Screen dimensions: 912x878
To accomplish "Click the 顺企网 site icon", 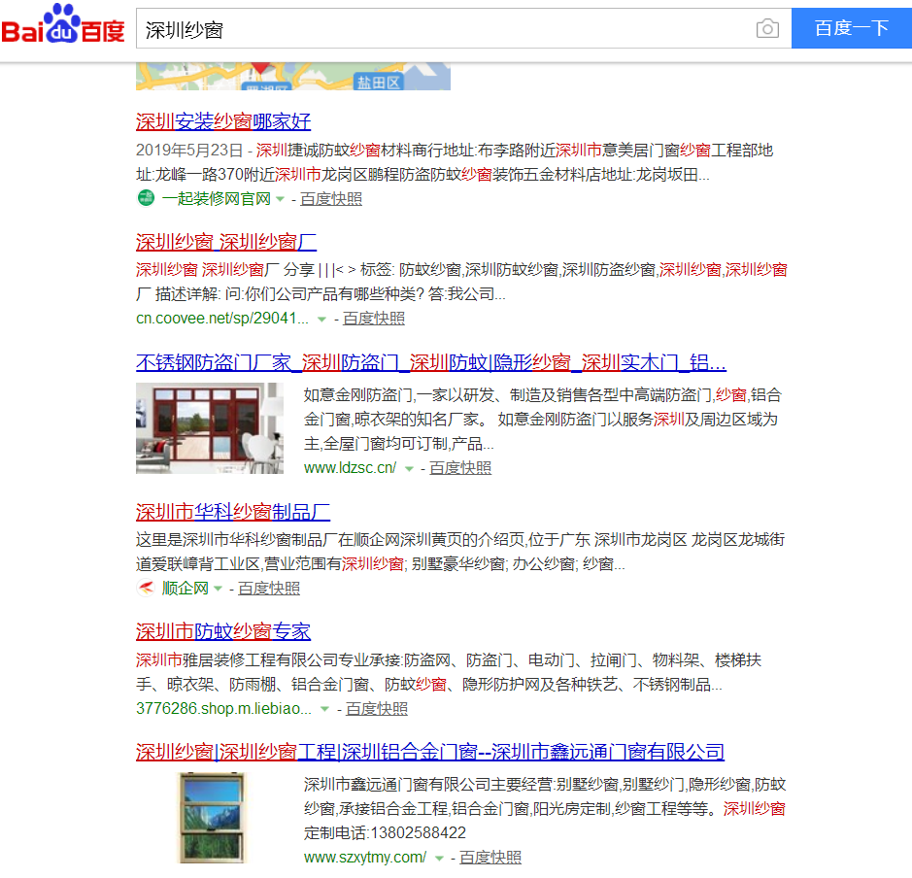I will tap(146, 588).
